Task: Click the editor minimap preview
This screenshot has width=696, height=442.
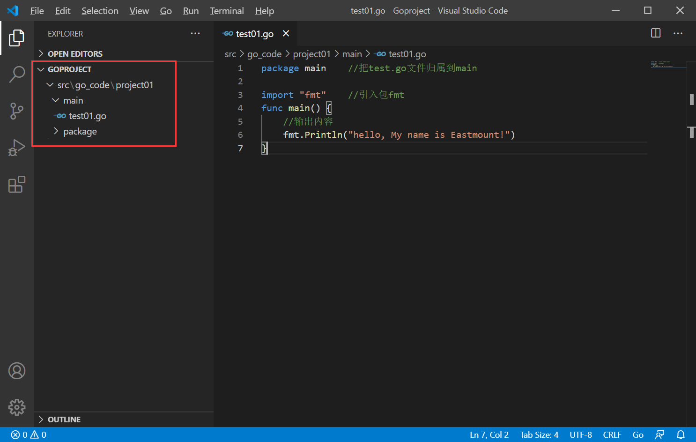Action: point(668,65)
